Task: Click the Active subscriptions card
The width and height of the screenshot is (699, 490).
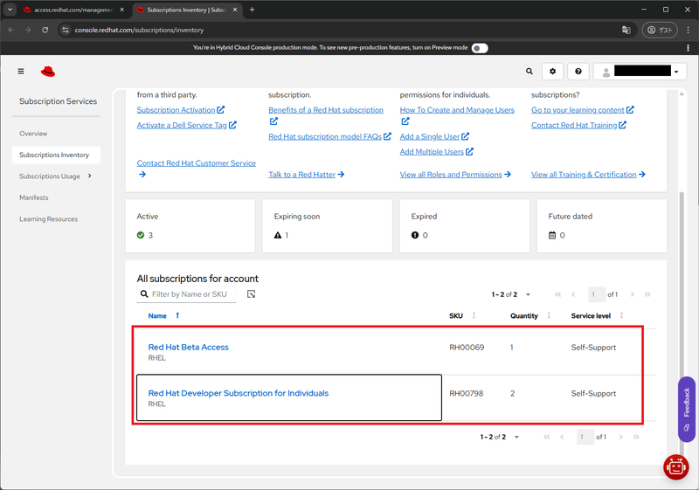Action: pos(190,226)
